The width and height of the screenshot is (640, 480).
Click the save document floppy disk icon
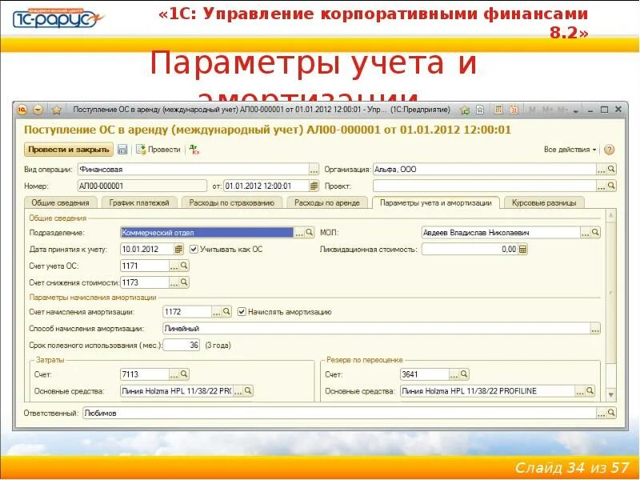(x=122, y=150)
